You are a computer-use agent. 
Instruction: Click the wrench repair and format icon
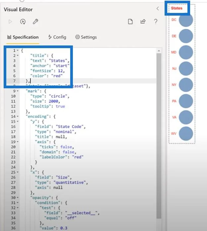pyautogui.click(x=35, y=22)
